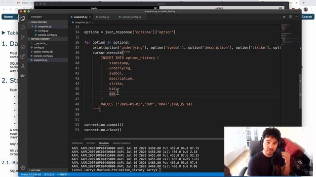Collapse the OPTION_HISTORY folder section

pyautogui.click(x=40, y=39)
